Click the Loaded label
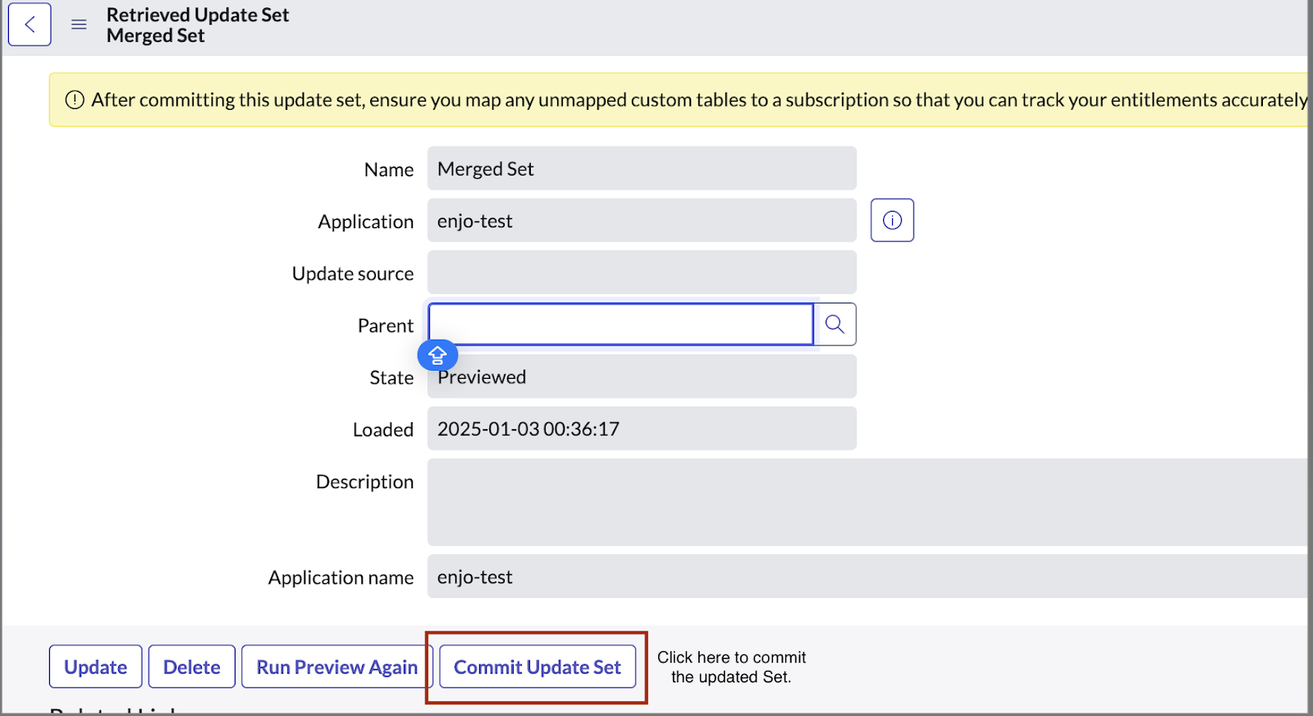This screenshot has width=1313, height=716. (x=383, y=430)
